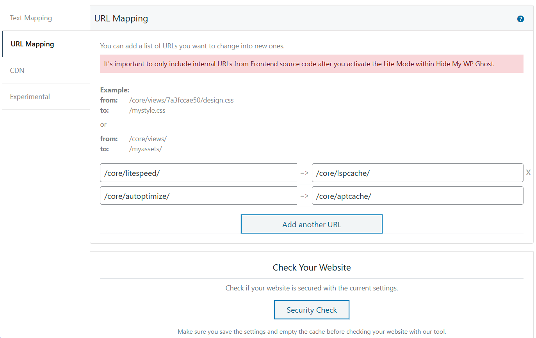This screenshot has width=536, height=338.
Task: Click the example path ending in design.css
Action: pyautogui.click(x=181, y=100)
